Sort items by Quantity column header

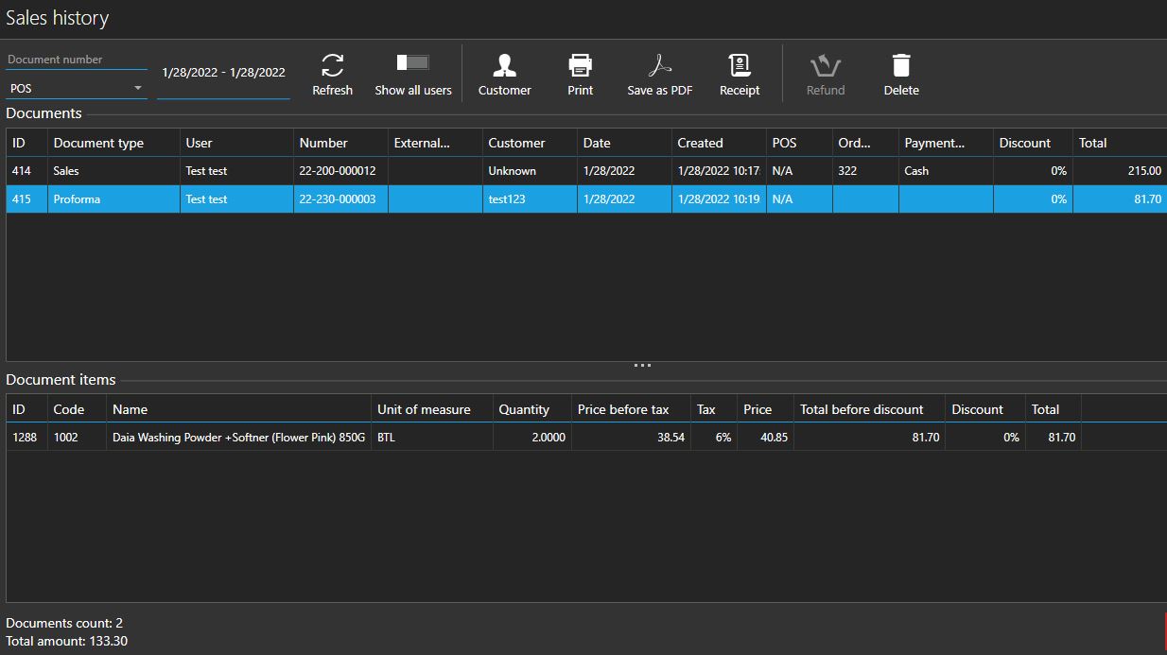click(x=524, y=409)
